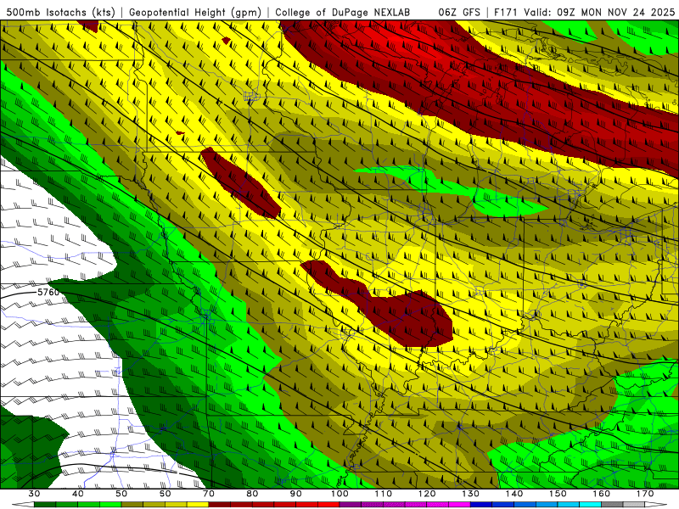Click the 30 label on the color scale

click(34, 494)
